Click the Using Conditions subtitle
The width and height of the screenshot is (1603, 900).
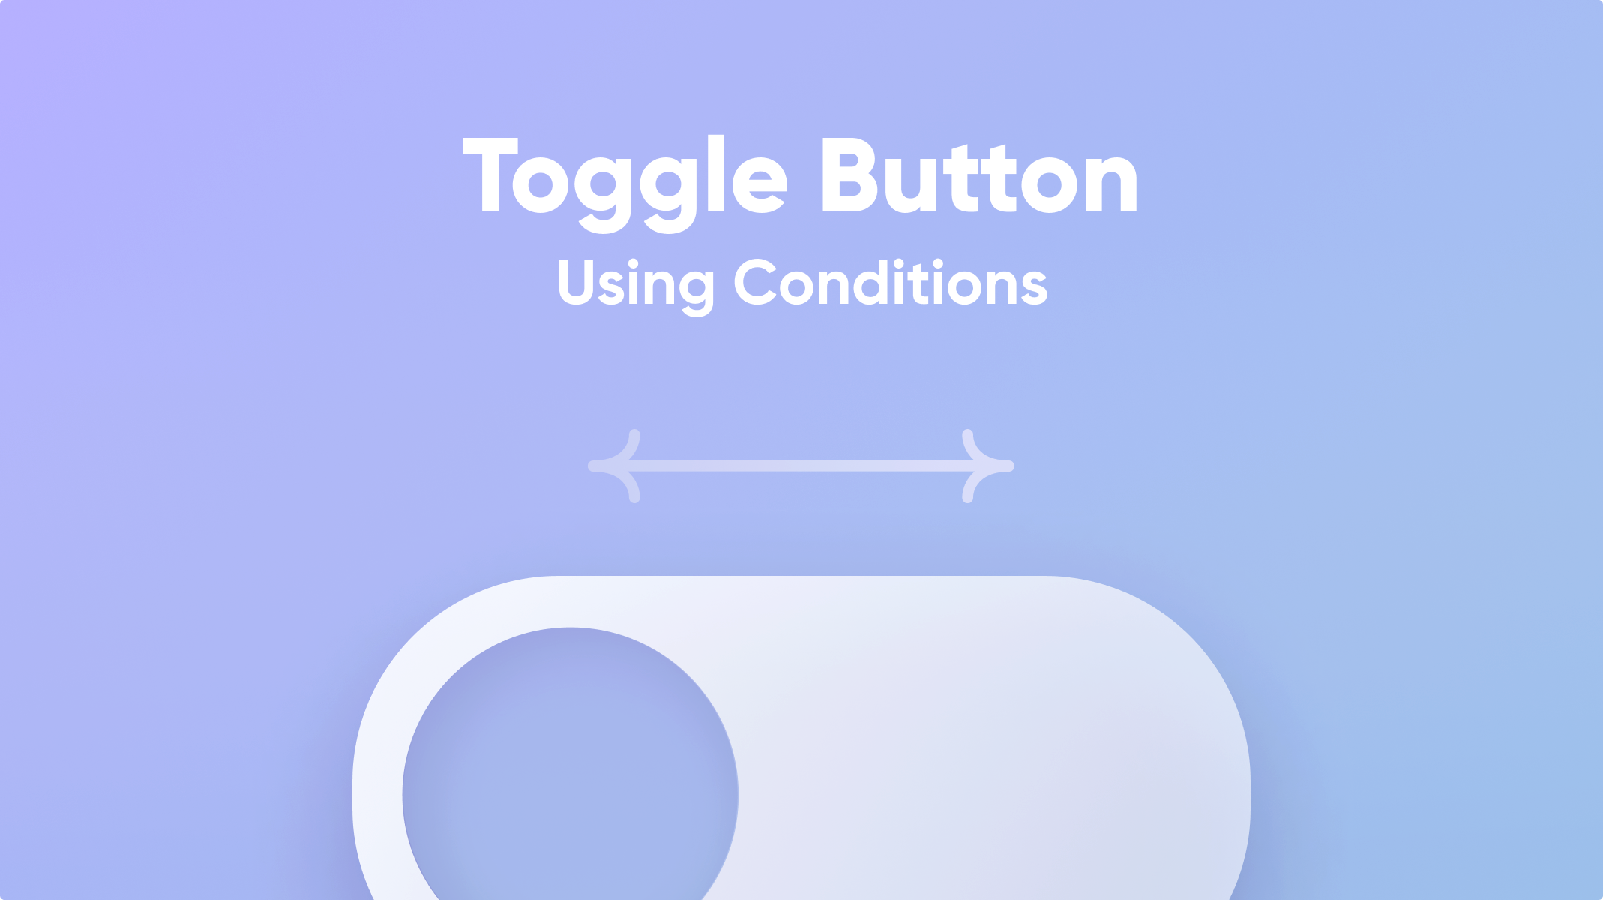(x=801, y=284)
